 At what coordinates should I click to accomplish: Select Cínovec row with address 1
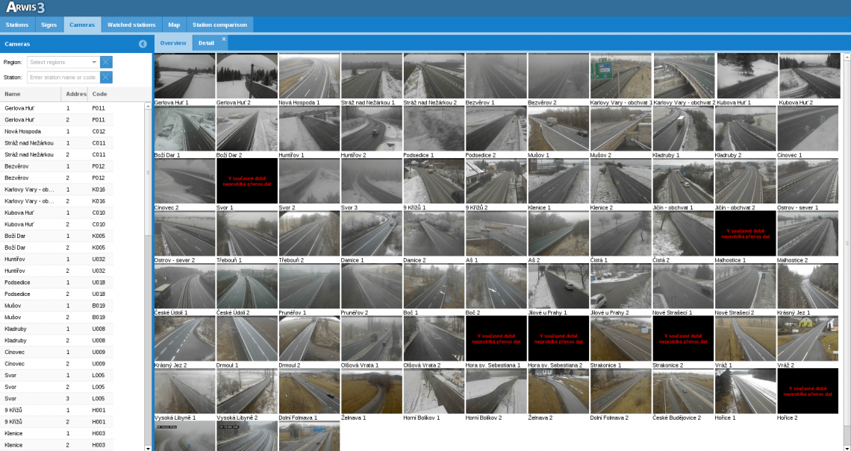(57, 352)
